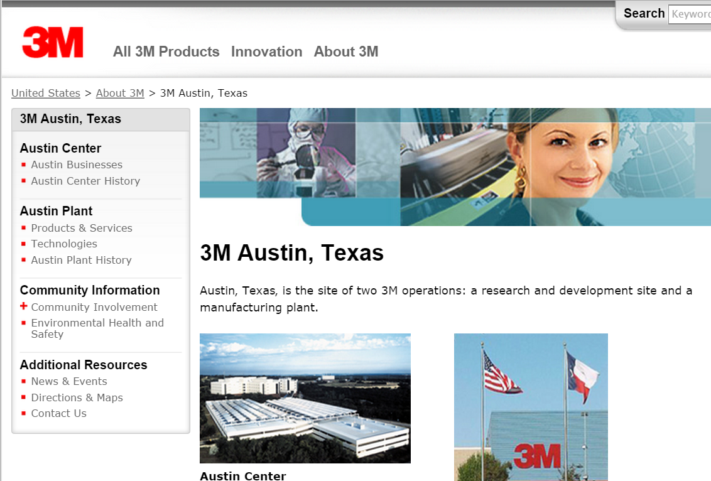Expand Community Involvement with plus icon
Screen dimensions: 711x481
(x=24, y=306)
